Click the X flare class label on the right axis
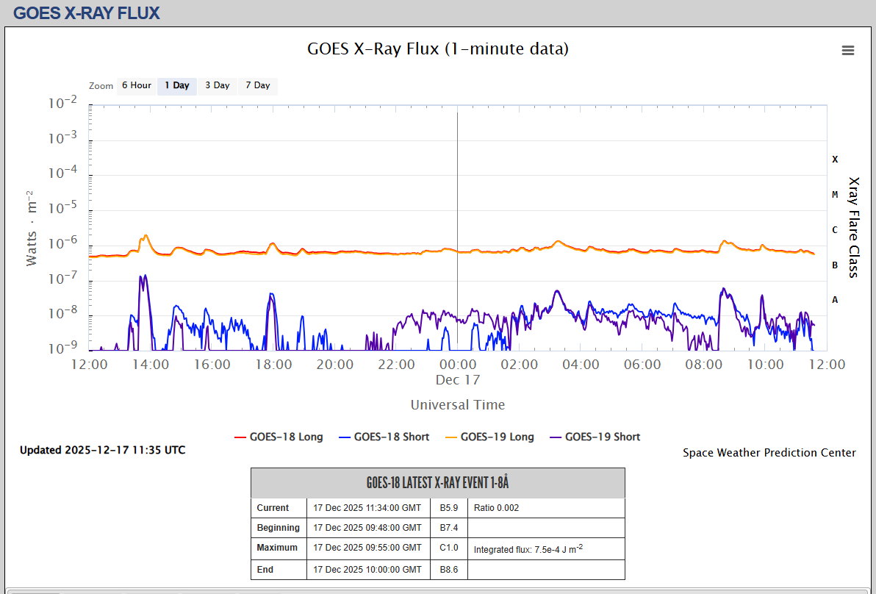This screenshot has height=594, width=876. click(x=835, y=160)
